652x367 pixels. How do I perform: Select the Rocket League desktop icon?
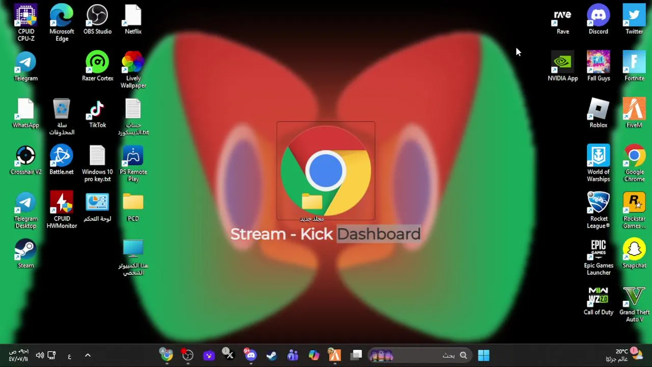tap(599, 211)
